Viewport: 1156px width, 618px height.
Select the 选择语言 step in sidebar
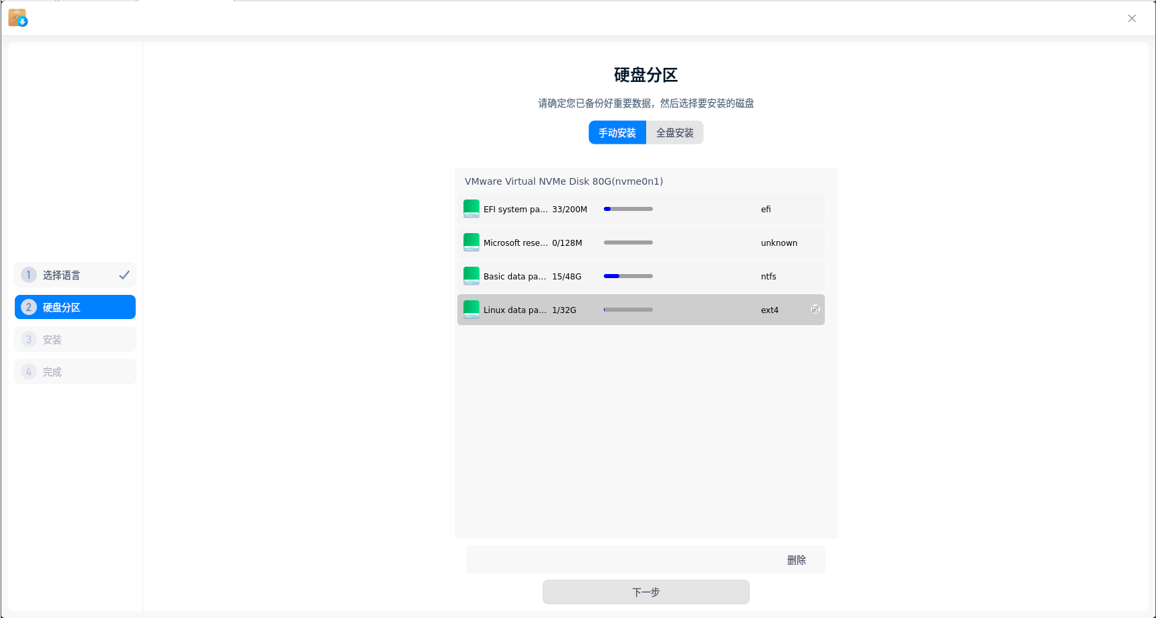(x=75, y=274)
